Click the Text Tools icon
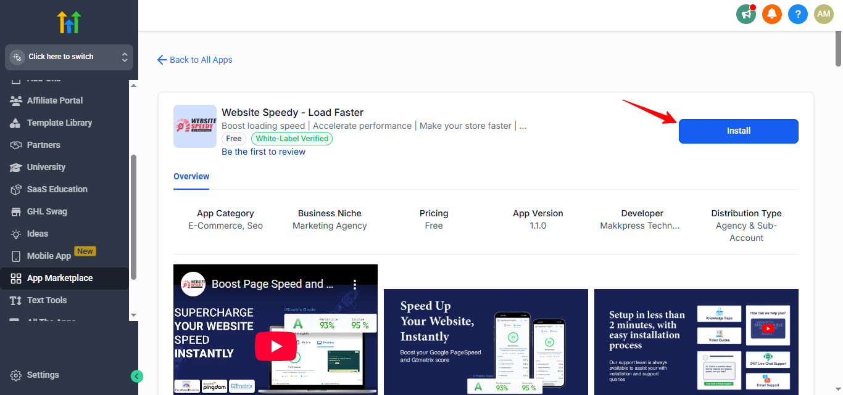The width and height of the screenshot is (843, 395). click(x=16, y=300)
